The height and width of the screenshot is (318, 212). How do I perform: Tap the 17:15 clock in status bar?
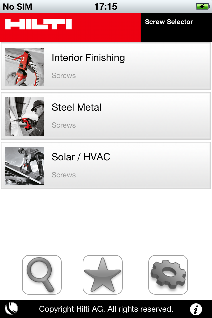106,7
